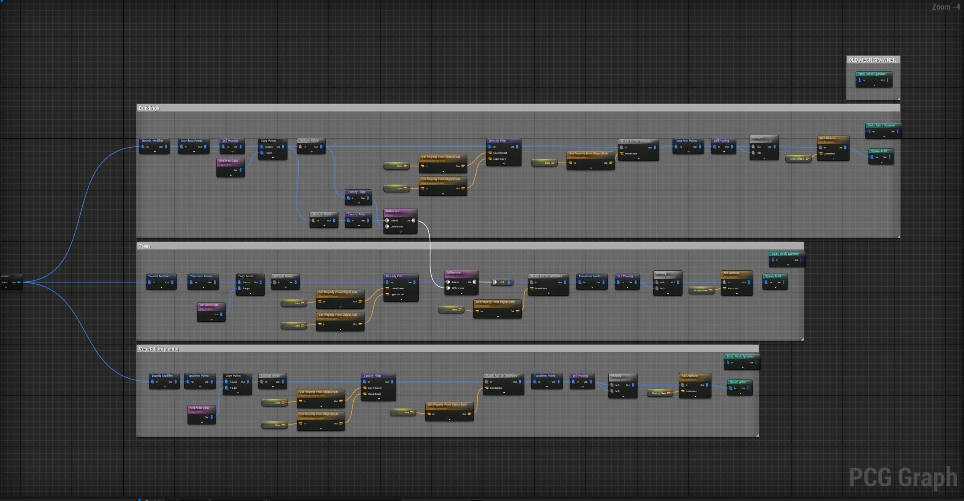Click Lower Bound pin of Vegetation Density Filter
964x501 pixels.
click(x=365, y=388)
